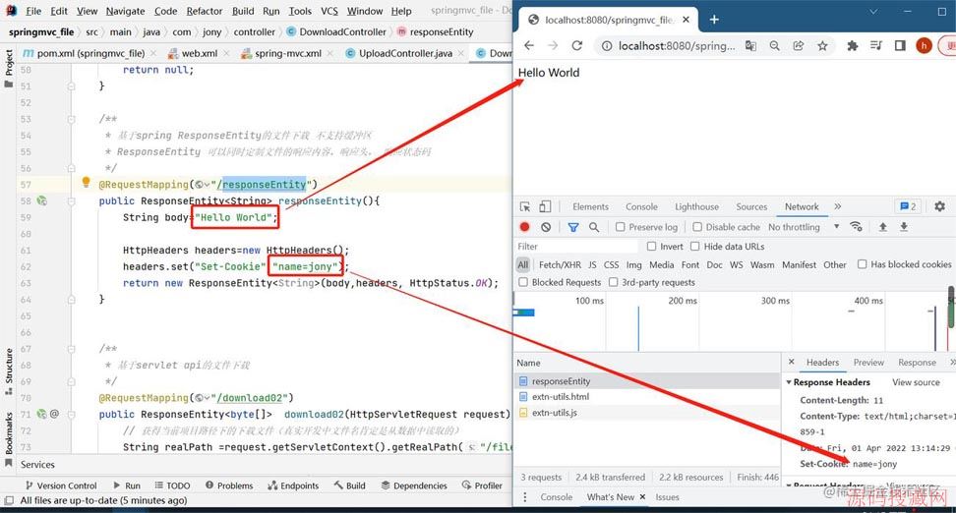Image resolution: width=956 pixels, height=513 pixels.
Task: Tick the Hide data URLs checkbox
Action: (695, 247)
